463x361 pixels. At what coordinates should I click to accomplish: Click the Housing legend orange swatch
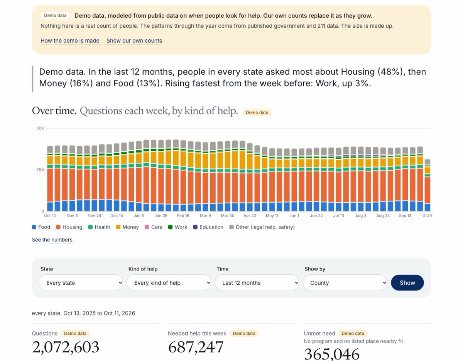coord(59,227)
